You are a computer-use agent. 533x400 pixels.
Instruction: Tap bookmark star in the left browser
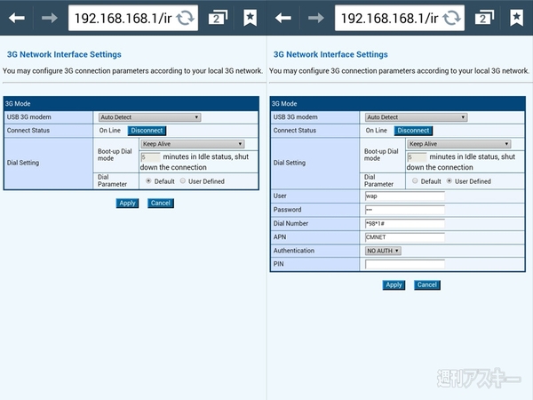coord(250,18)
